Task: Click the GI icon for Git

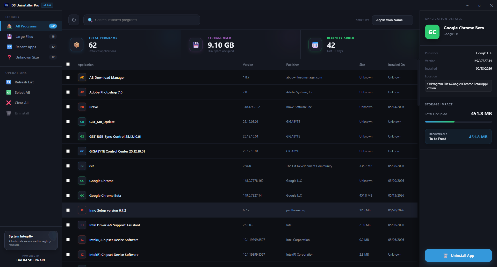Action: coord(82,166)
